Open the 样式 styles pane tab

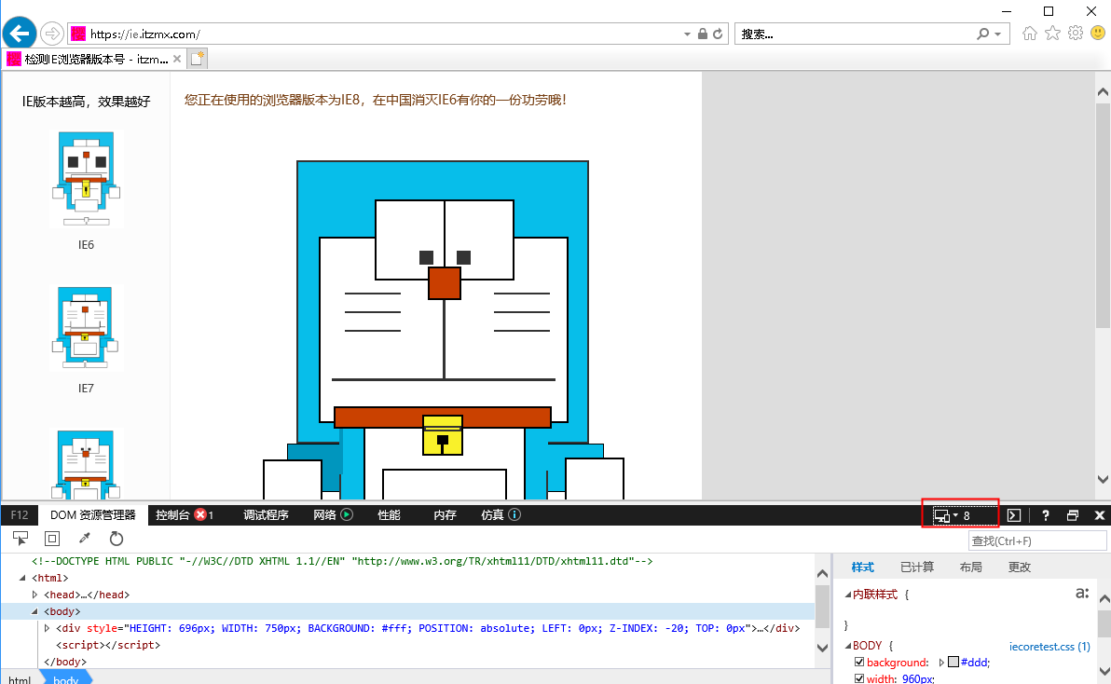[863, 568]
